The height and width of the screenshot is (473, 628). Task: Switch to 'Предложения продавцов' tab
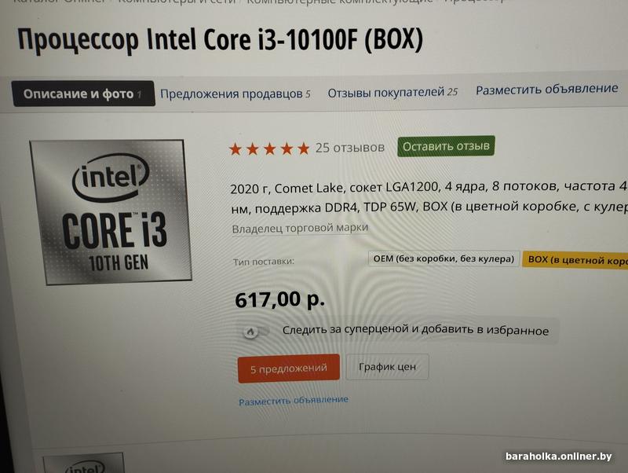[x=235, y=93]
